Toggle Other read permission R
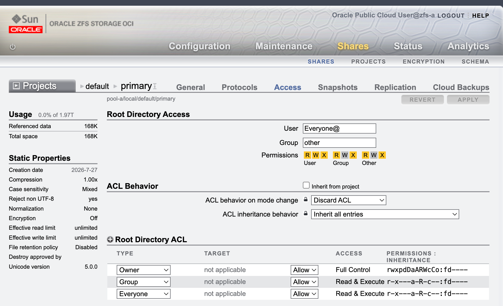503x306 pixels. pyautogui.click(x=366, y=155)
